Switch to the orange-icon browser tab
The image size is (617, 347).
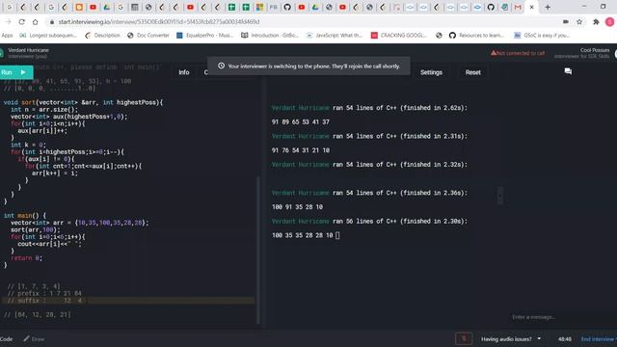[x=79, y=7]
